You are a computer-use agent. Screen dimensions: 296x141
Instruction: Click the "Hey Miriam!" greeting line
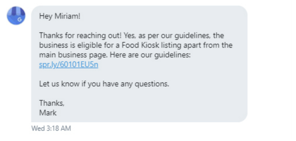59,16
